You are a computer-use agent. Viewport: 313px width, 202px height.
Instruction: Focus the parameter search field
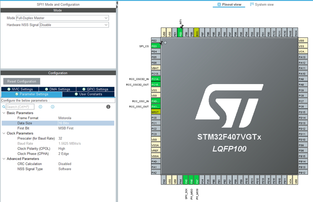(x=20, y=107)
